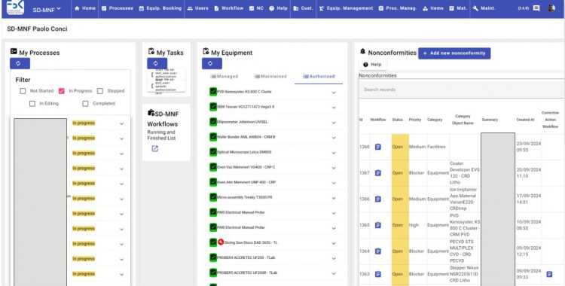
Task: Refresh the My Tasks panel
Action: click(x=157, y=63)
